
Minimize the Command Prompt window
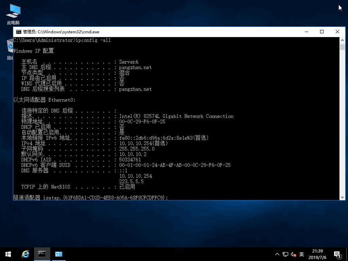306,32
